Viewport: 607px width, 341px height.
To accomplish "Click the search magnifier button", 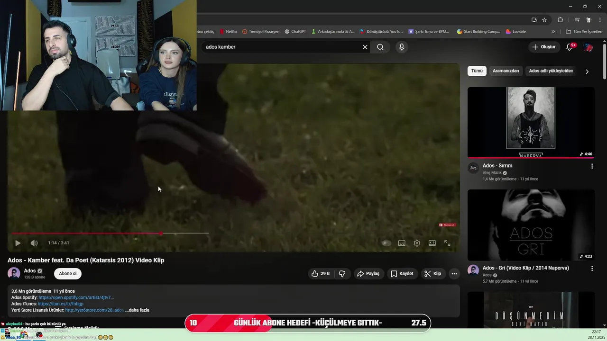I will click(x=380, y=47).
